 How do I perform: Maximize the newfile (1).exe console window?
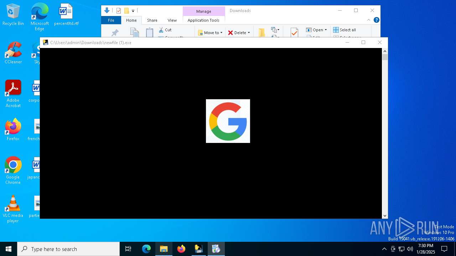(363, 42)
